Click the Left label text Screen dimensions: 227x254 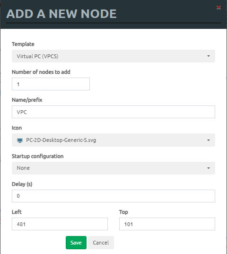pyautogui.click(x=17, y=212)
